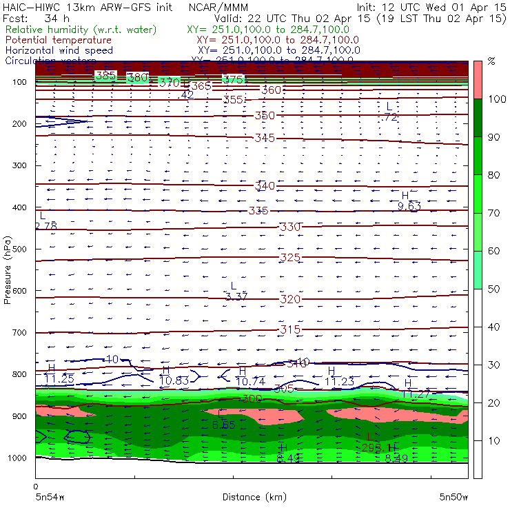
Task: Select the 80–90% green colorbar segment
Action: click(478, 156)
